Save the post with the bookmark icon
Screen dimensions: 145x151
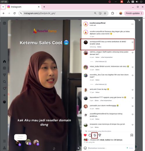point(132,135)
